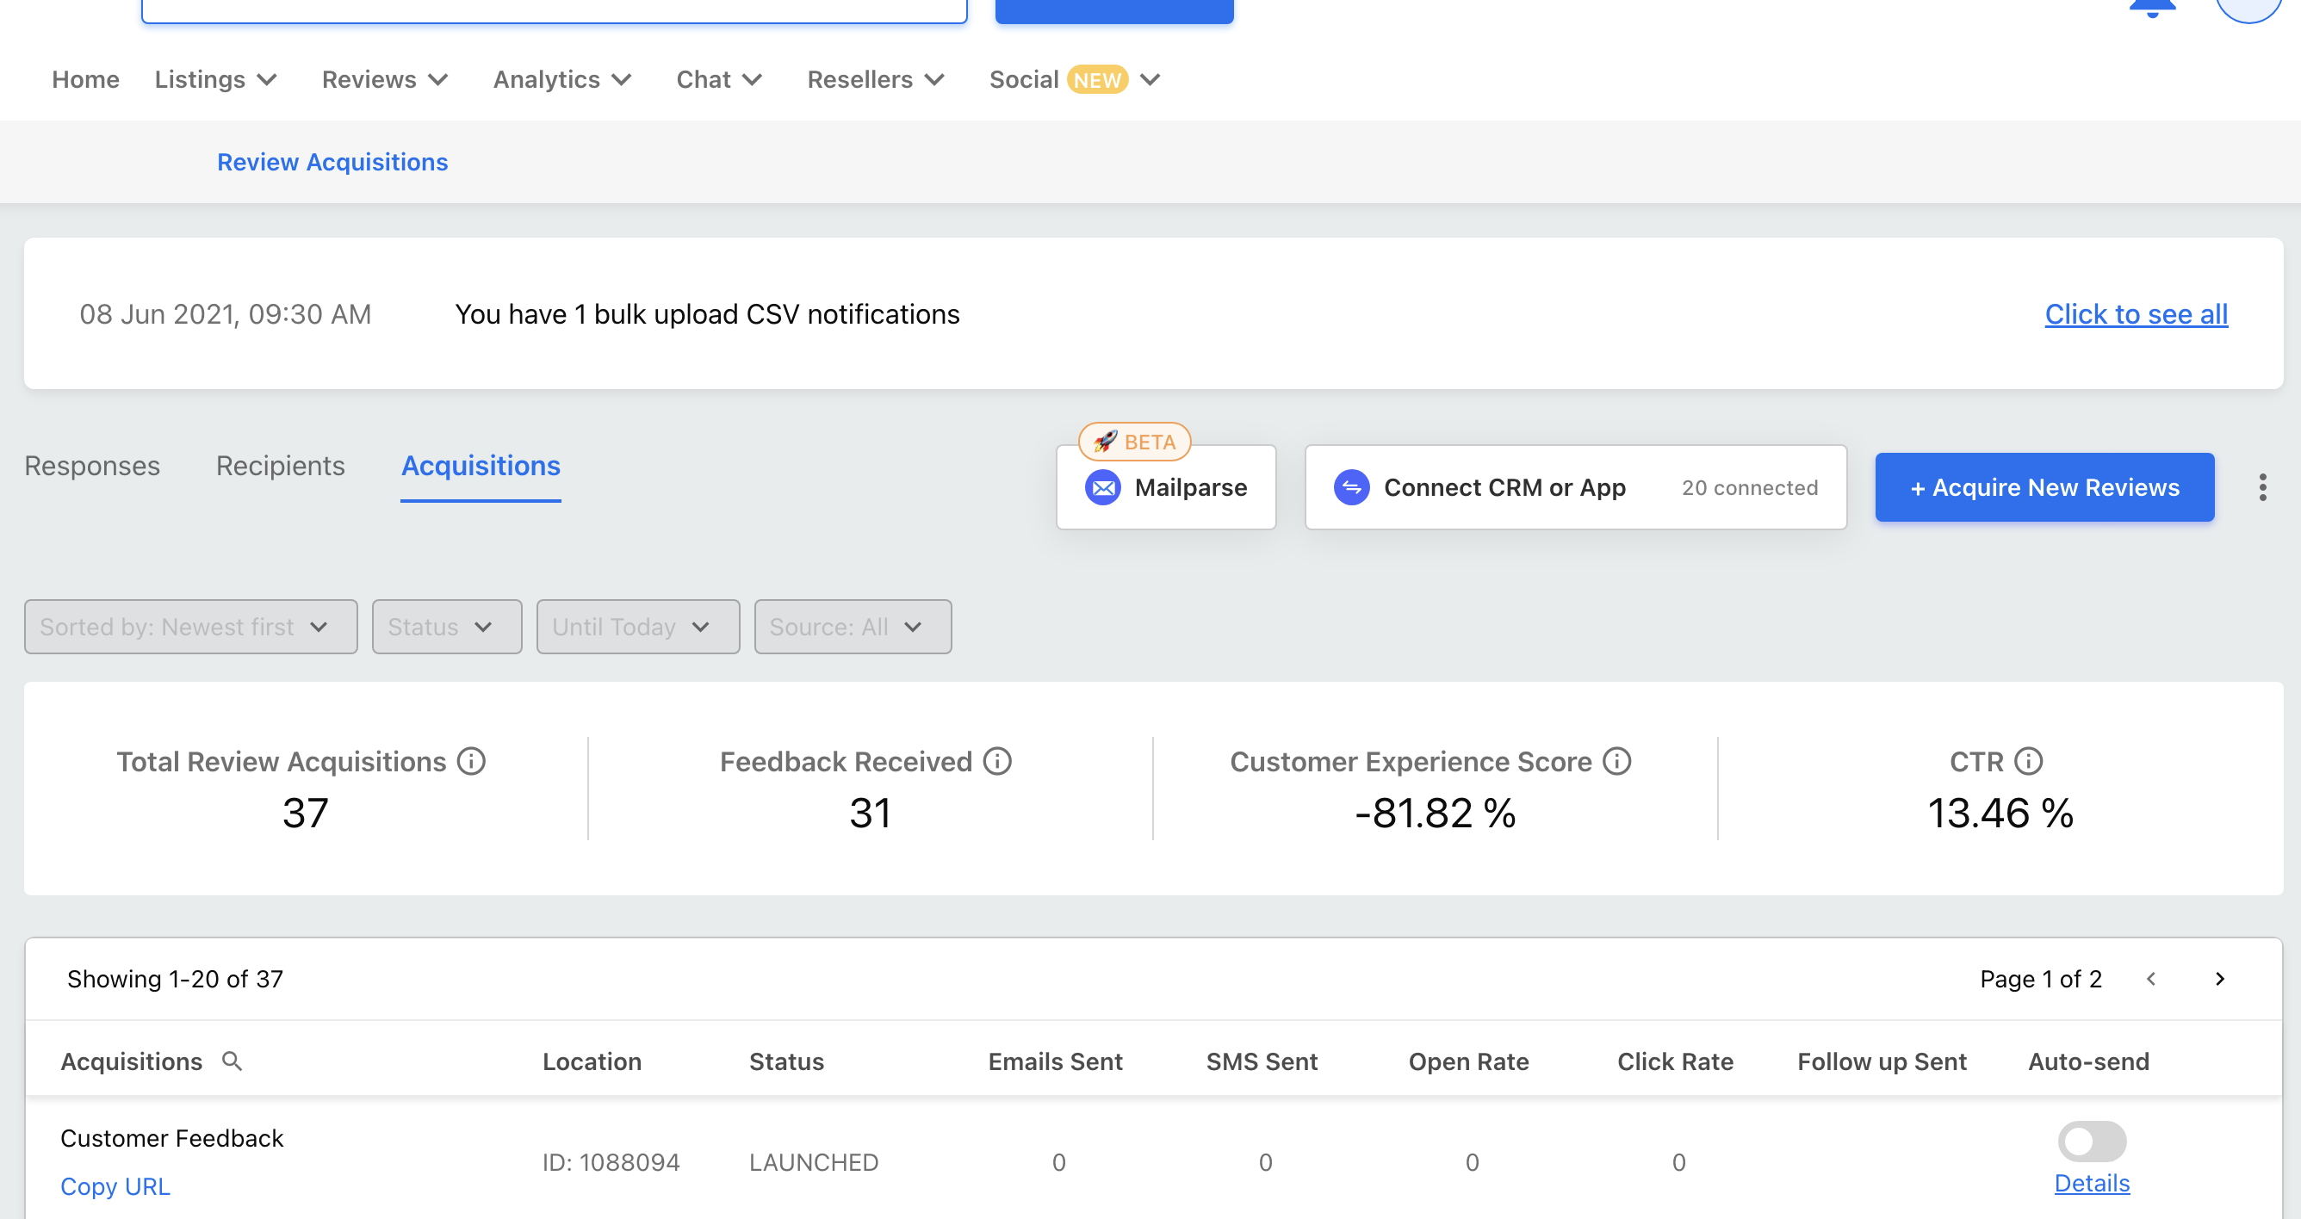Screen dimensions: 2301x1219
Task: Click info icon beside Customer Experience Score
Action: pyautogui.click(x=1616, y=761)
